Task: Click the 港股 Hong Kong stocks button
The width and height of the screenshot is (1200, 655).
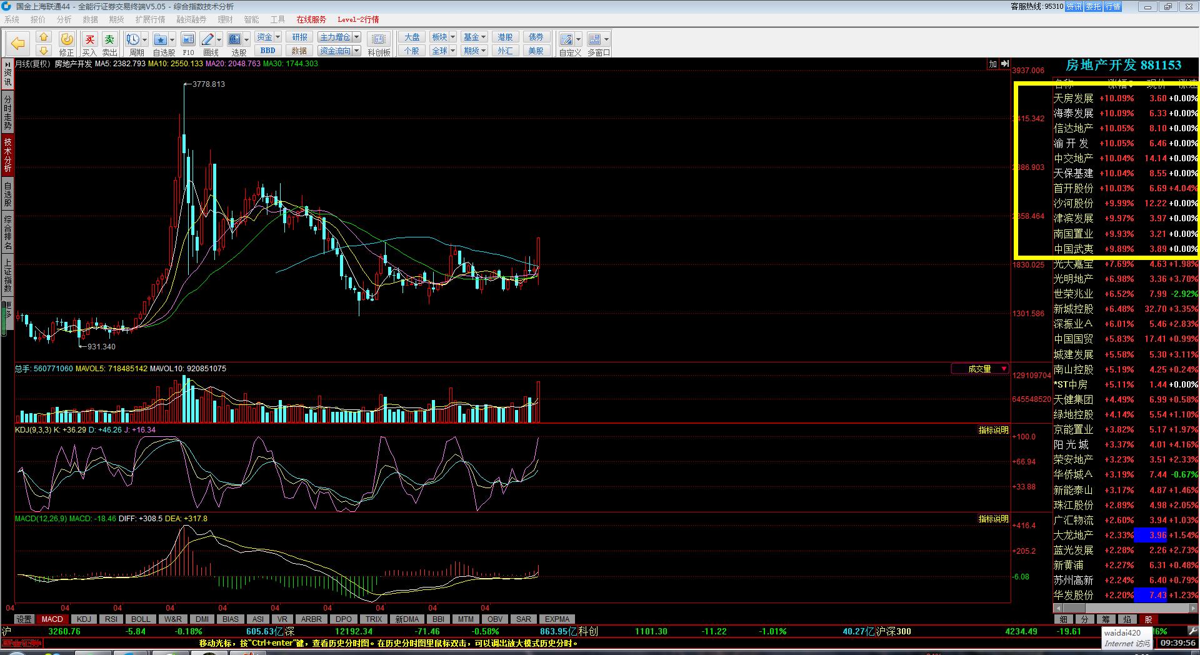Action: point(505,37)
